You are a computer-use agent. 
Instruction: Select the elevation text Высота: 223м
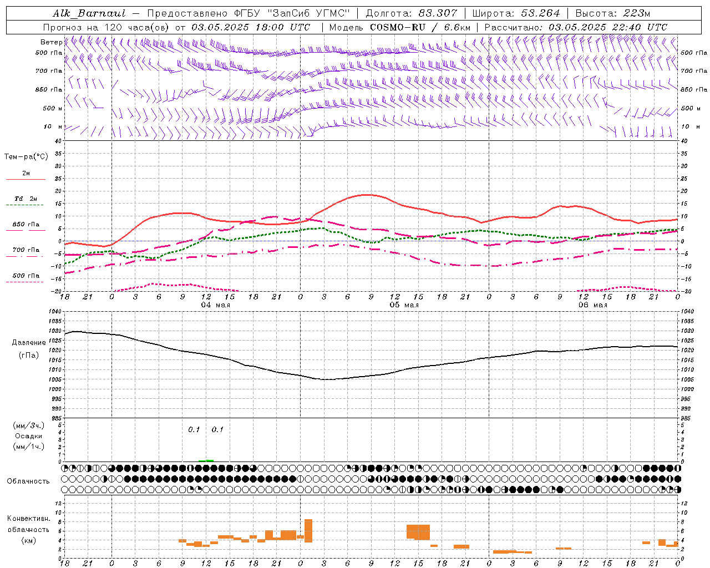click(612, 13)
